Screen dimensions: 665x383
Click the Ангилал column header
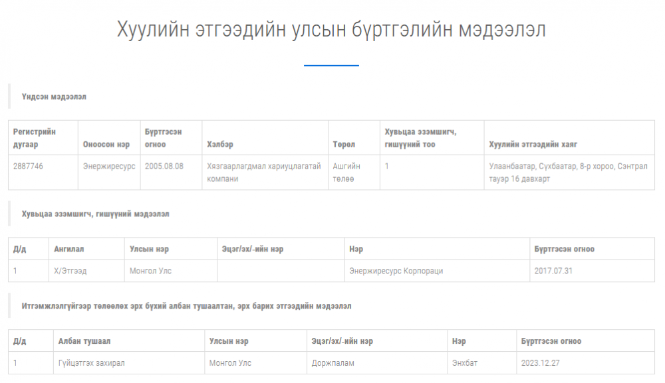(x=69, y=249)
